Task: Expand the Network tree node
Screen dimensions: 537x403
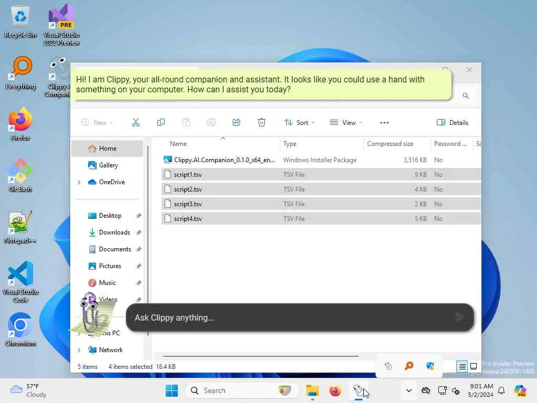Action: click(x=79, y=350)
